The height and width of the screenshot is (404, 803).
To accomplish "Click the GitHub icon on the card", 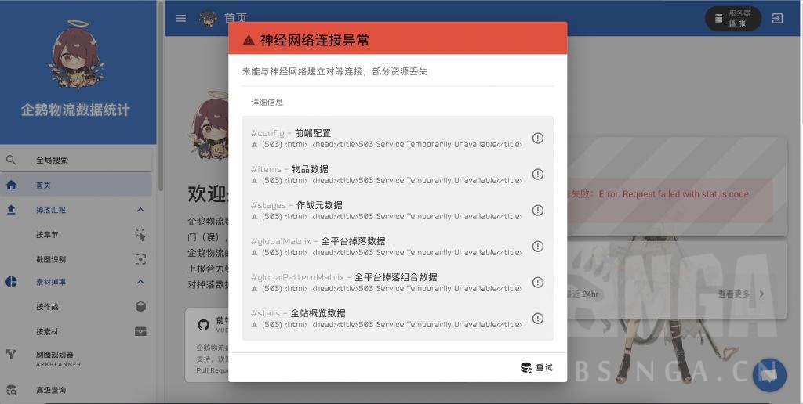I will (x=203, y=324).
